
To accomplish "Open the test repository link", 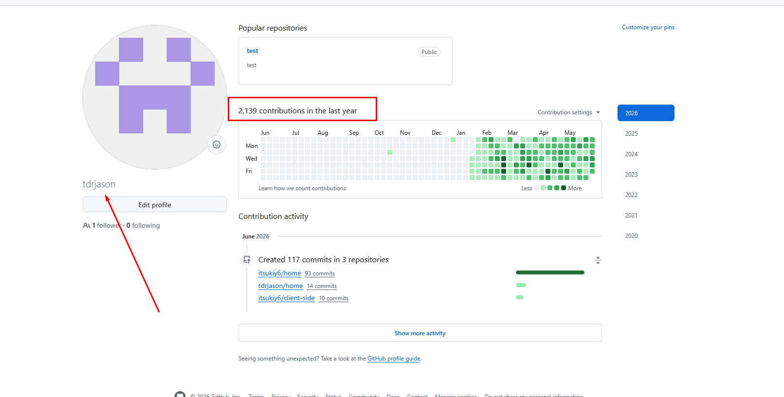I will (252, 51).
